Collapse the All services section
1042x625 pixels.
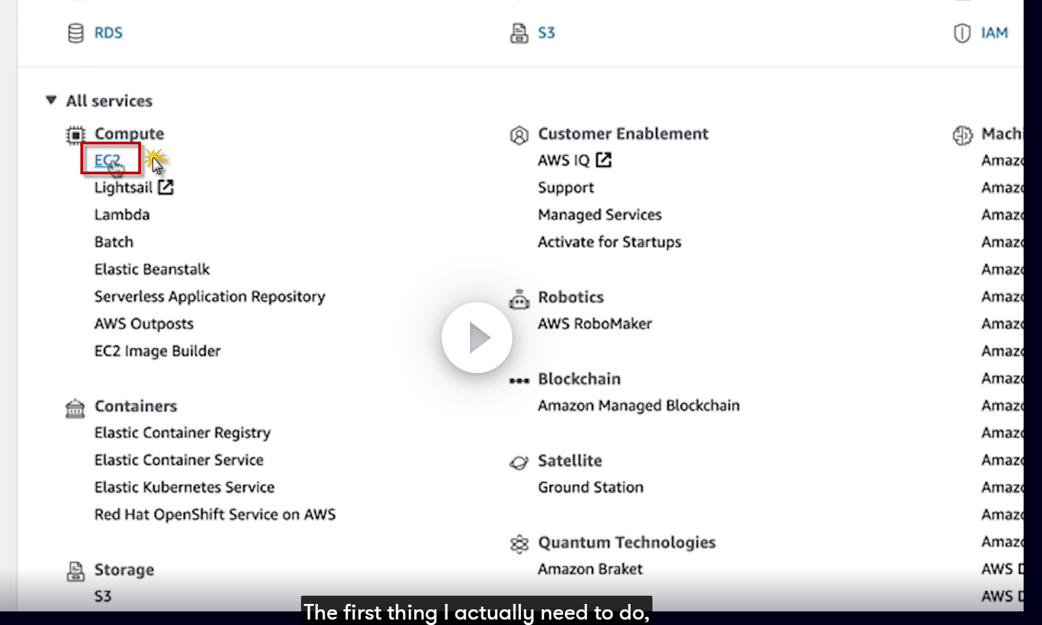[x=51, y=101]
